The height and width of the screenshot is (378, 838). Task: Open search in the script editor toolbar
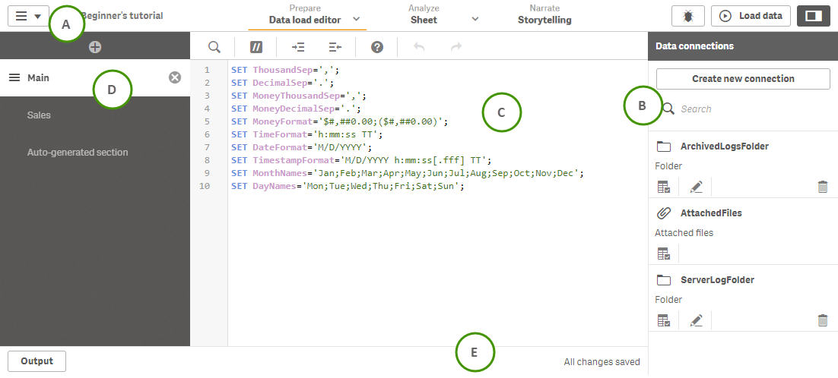(x=214, y=47)
